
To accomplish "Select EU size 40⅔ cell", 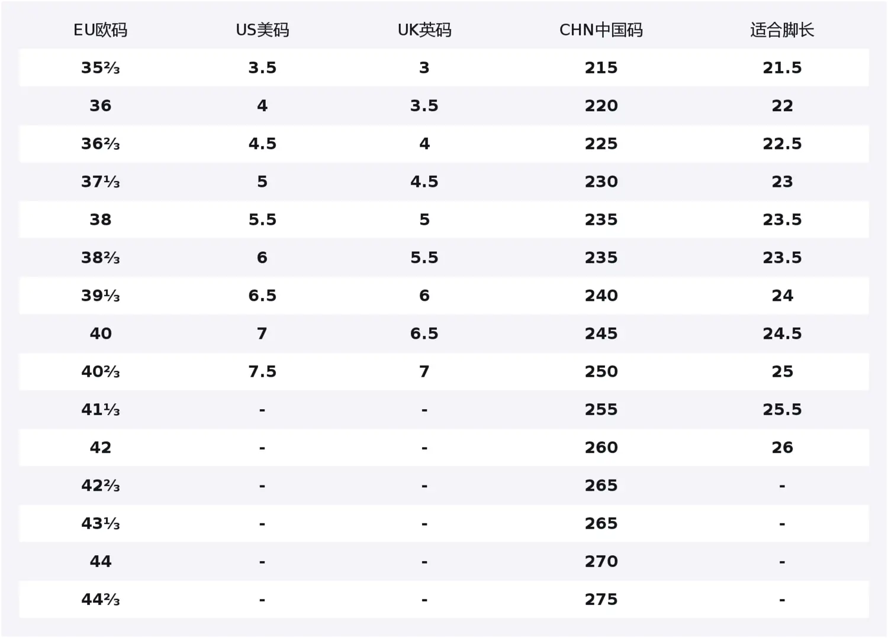I will click(100, 372).
